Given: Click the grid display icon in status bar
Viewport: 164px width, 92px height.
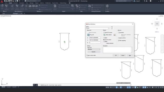Looking at the screenshot, I should tap(111, 87).
